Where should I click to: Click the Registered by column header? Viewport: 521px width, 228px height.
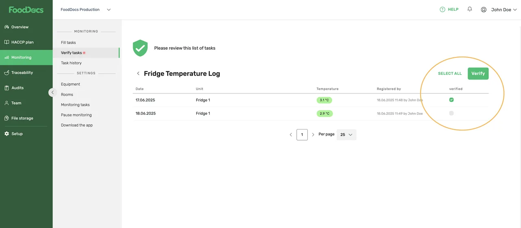coord(389,89)
